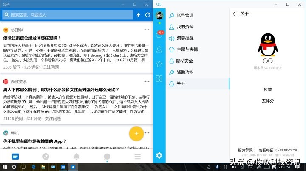This screenshot has height=171, width=306.
Task: Open more options for the 手机 card
Action: click(147, 133)
